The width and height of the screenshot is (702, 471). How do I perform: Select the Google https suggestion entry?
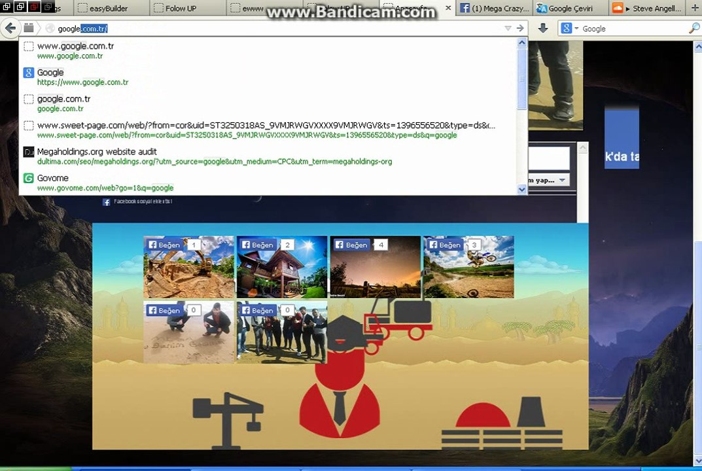(x=269, y=77)
